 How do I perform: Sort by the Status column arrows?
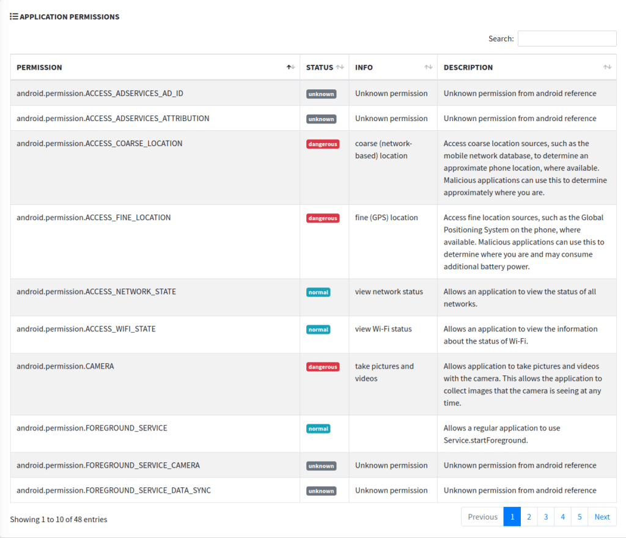340,67
